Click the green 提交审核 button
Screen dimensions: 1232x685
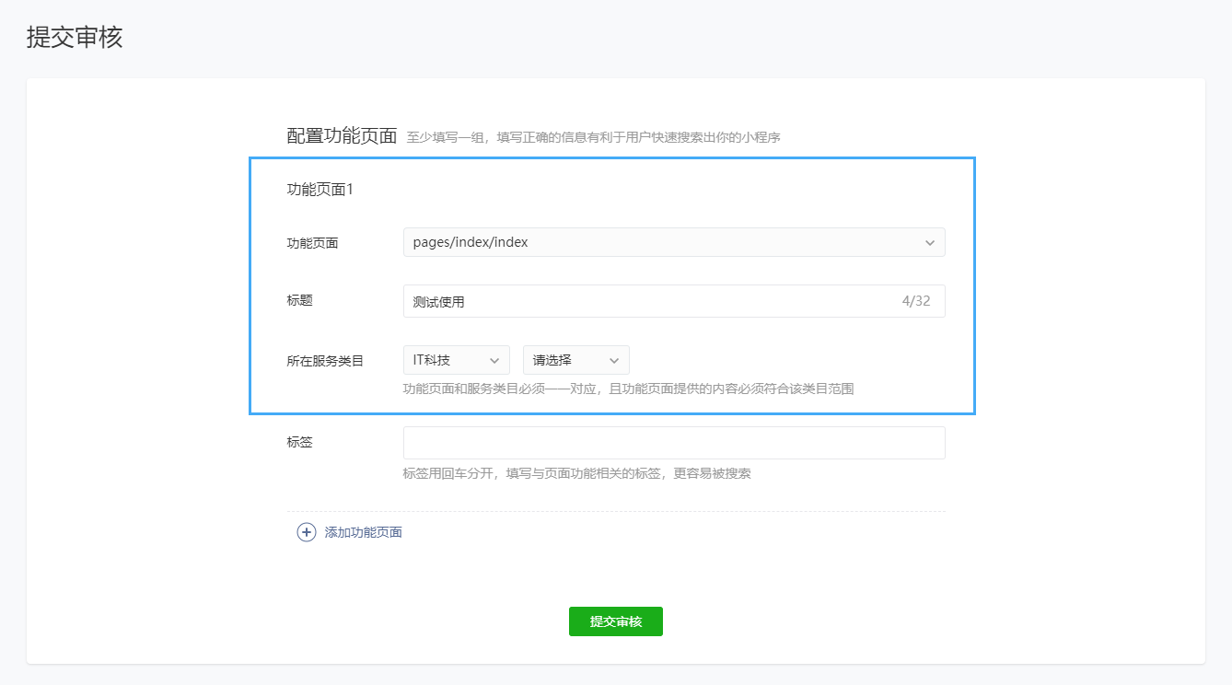coord(615,621)
